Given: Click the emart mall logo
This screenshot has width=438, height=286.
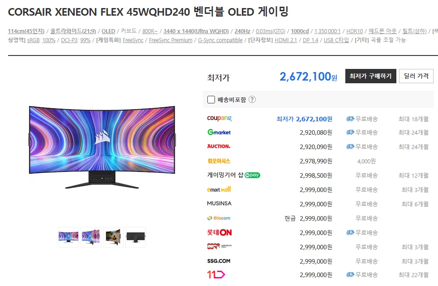Looking at the screenshot, I should pyautogui.click(x=219, y=189).
